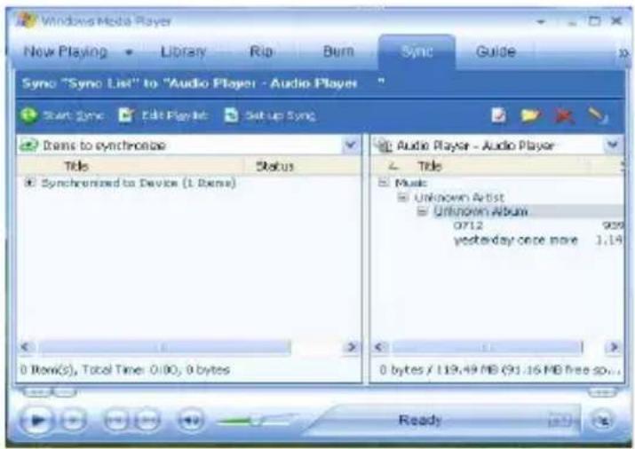
Task: Click the device pane scroll-left arrow
Action: click(380, 347)
